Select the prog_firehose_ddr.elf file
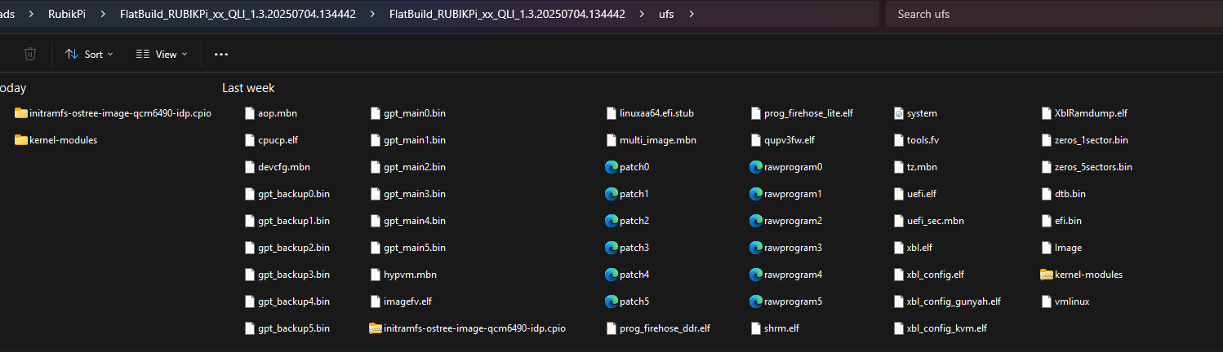The width and height of the screenshot is (1223, 352). (664, 328)
